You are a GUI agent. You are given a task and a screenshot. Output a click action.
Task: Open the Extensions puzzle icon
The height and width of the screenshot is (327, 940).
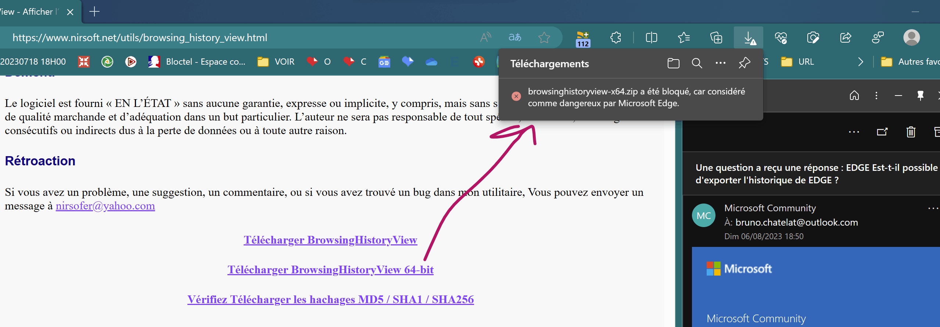coord(616,37)
